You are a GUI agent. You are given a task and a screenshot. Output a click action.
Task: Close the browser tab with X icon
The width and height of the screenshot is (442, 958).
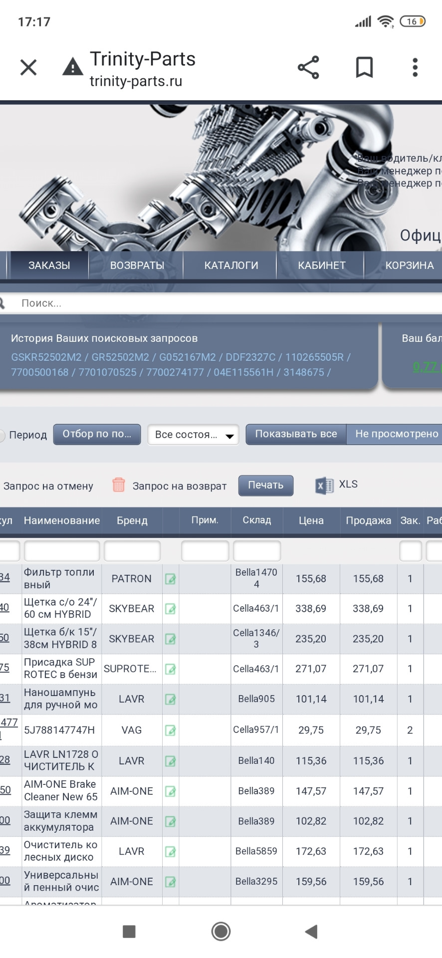click(28, 67)
